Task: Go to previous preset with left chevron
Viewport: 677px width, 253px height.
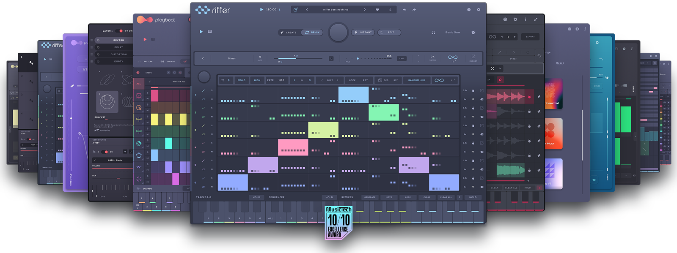Action: (x=307, y=10)
